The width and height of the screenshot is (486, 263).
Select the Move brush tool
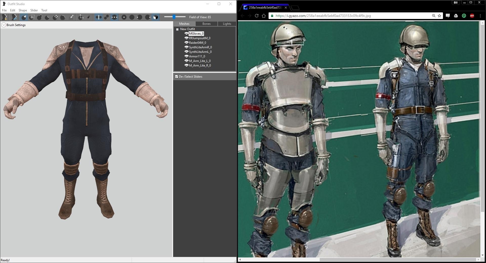[55, 17]
